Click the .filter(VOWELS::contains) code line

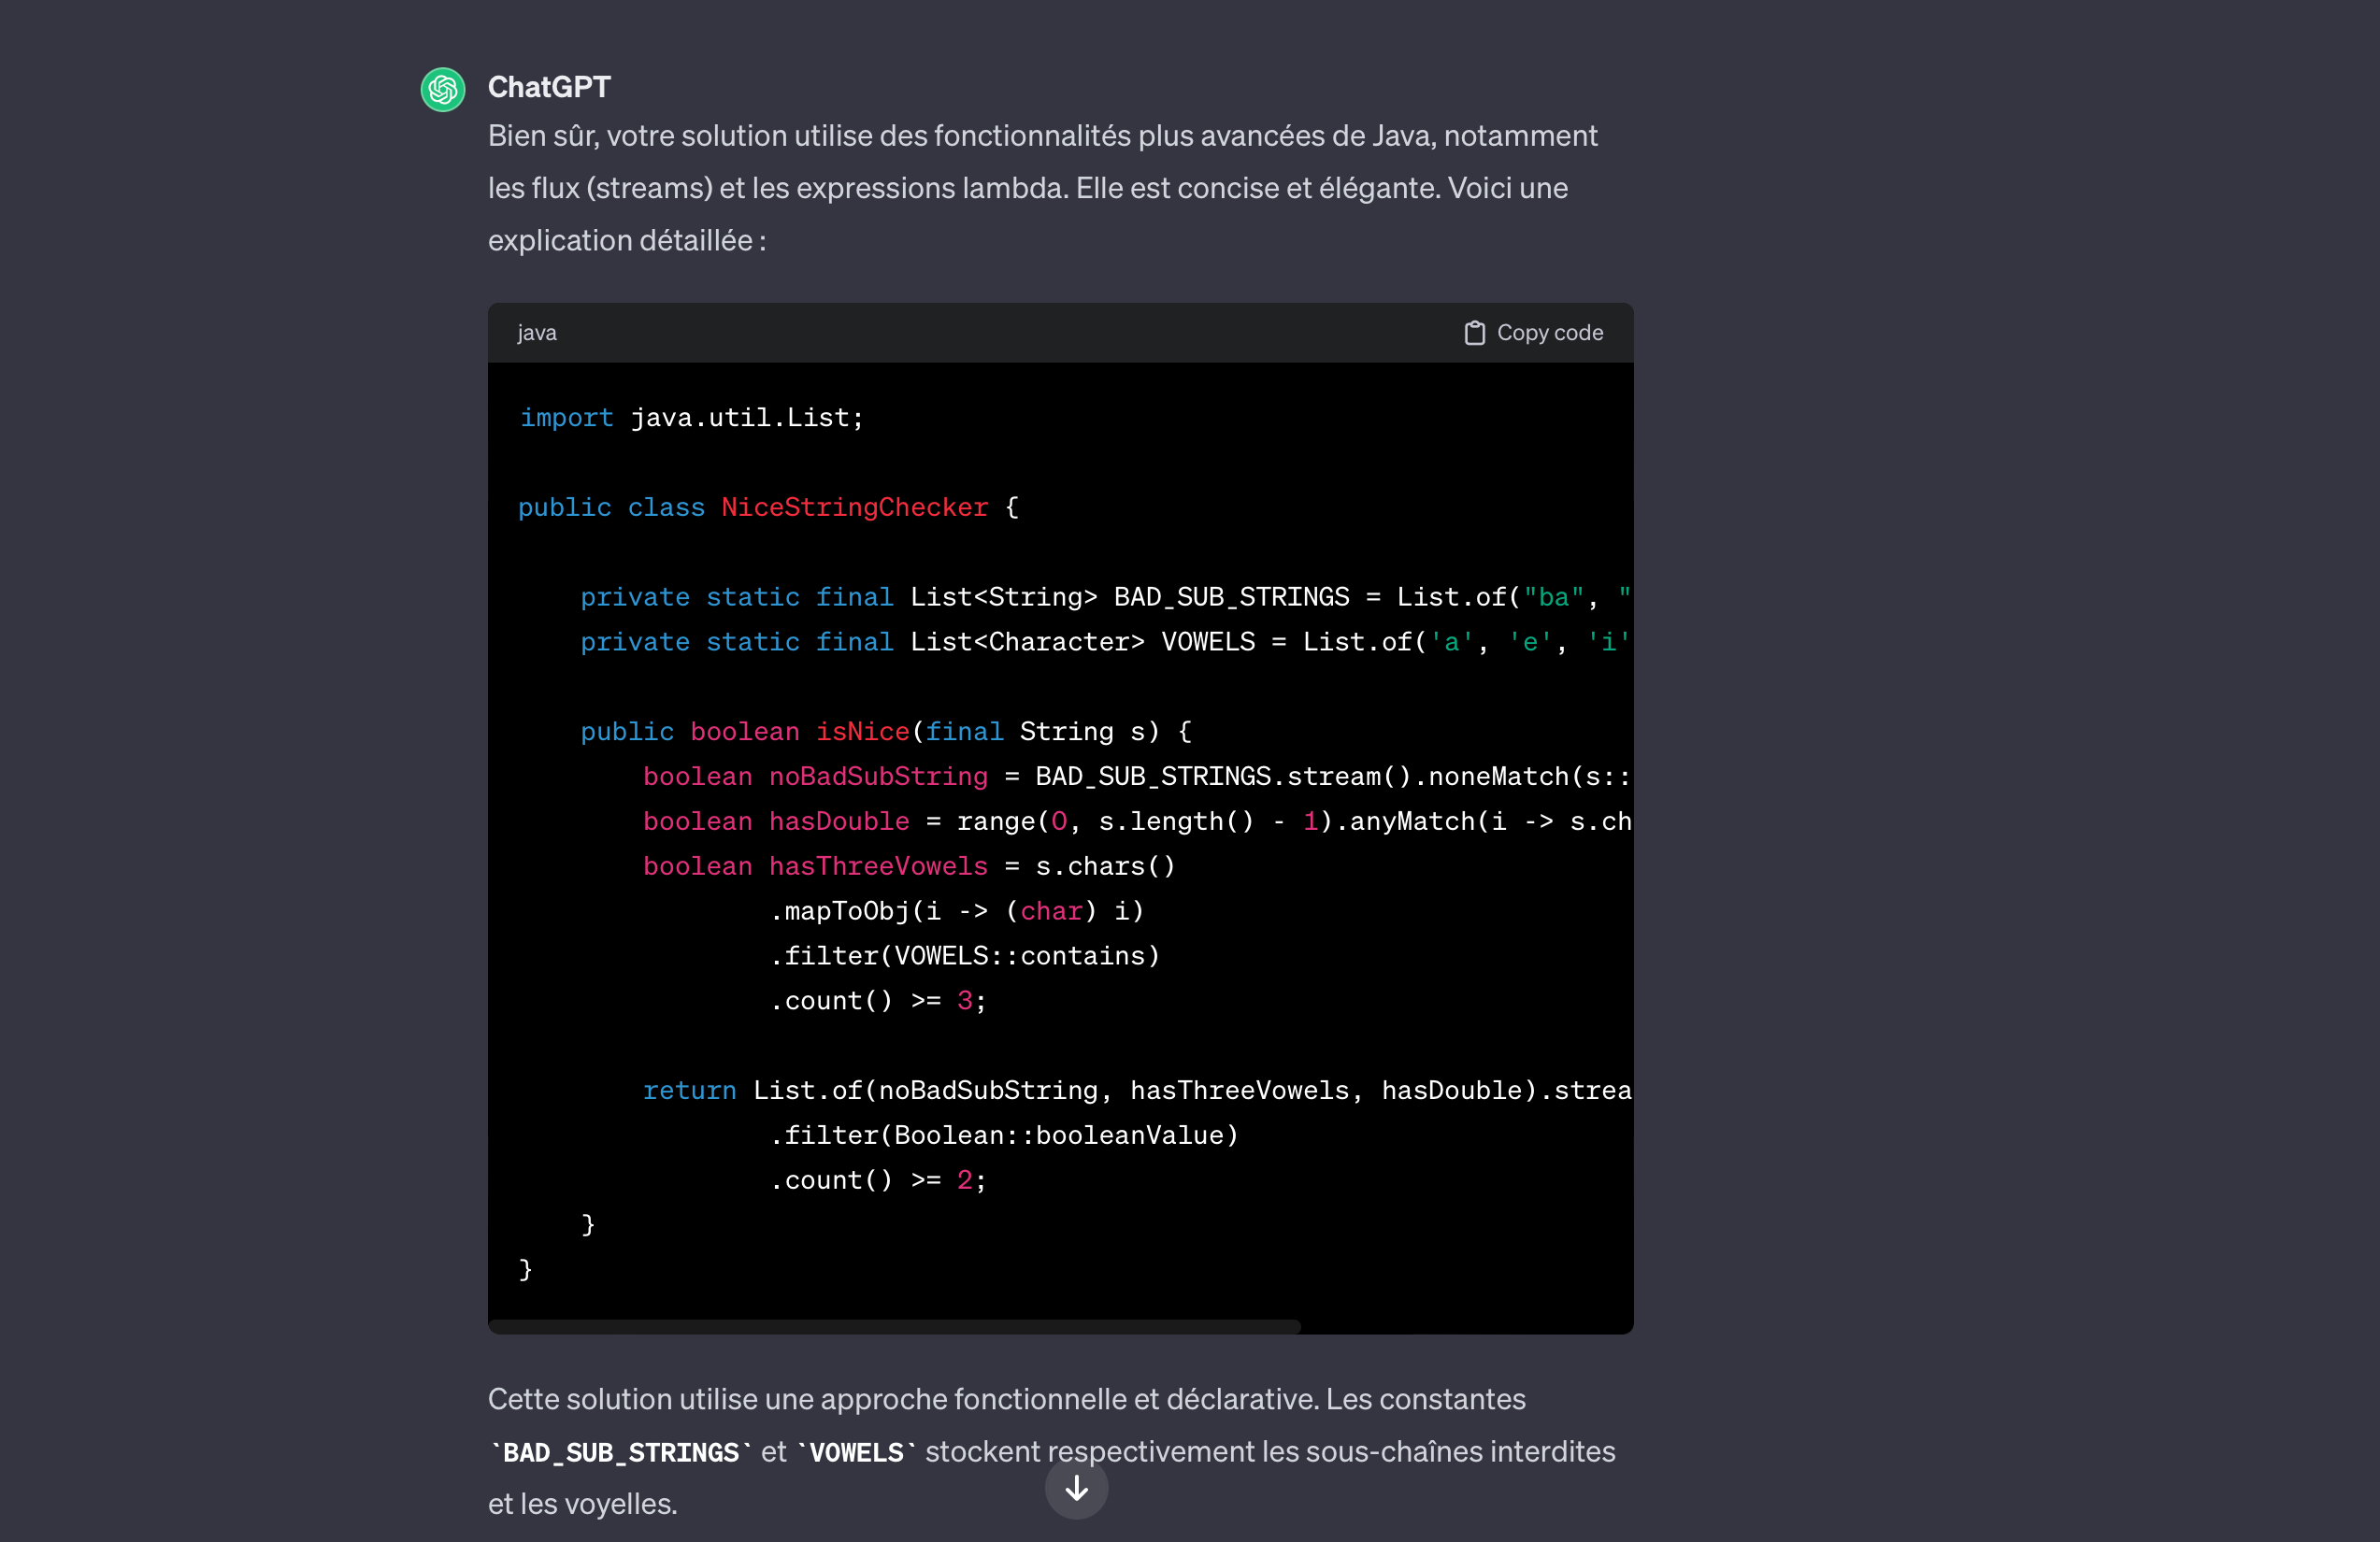click(x=964, y=956)
